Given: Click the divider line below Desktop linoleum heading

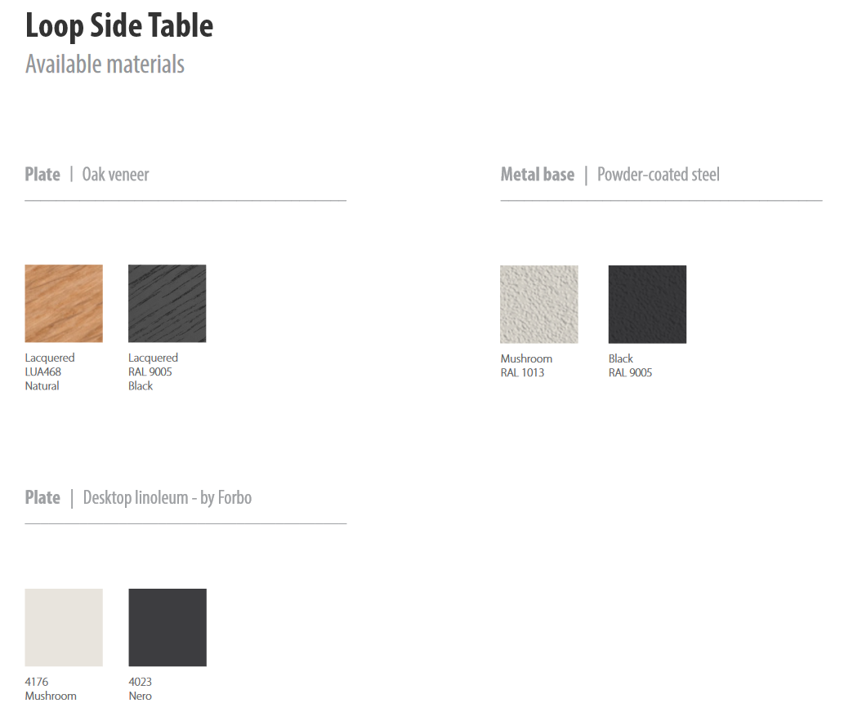Looking at the screenshot, I should [185, 523].
